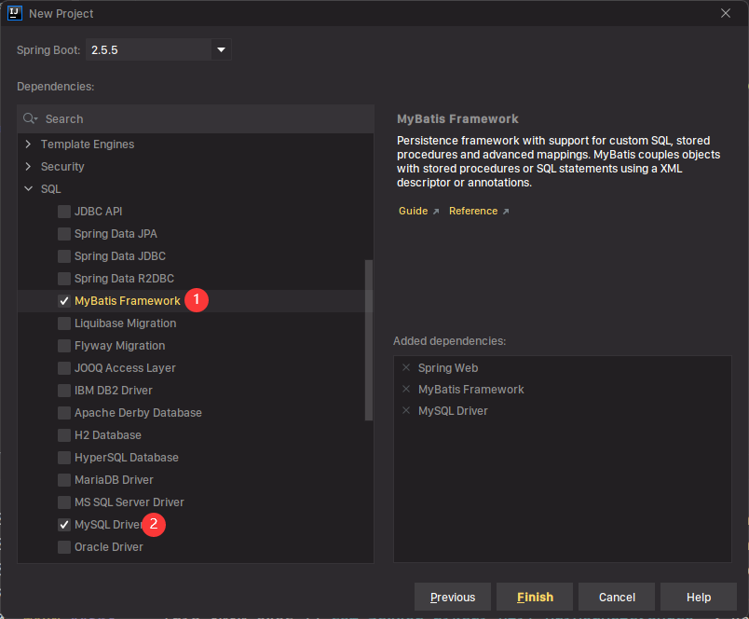Click the Previous button
749x619 pixels.
pos(453,597)
